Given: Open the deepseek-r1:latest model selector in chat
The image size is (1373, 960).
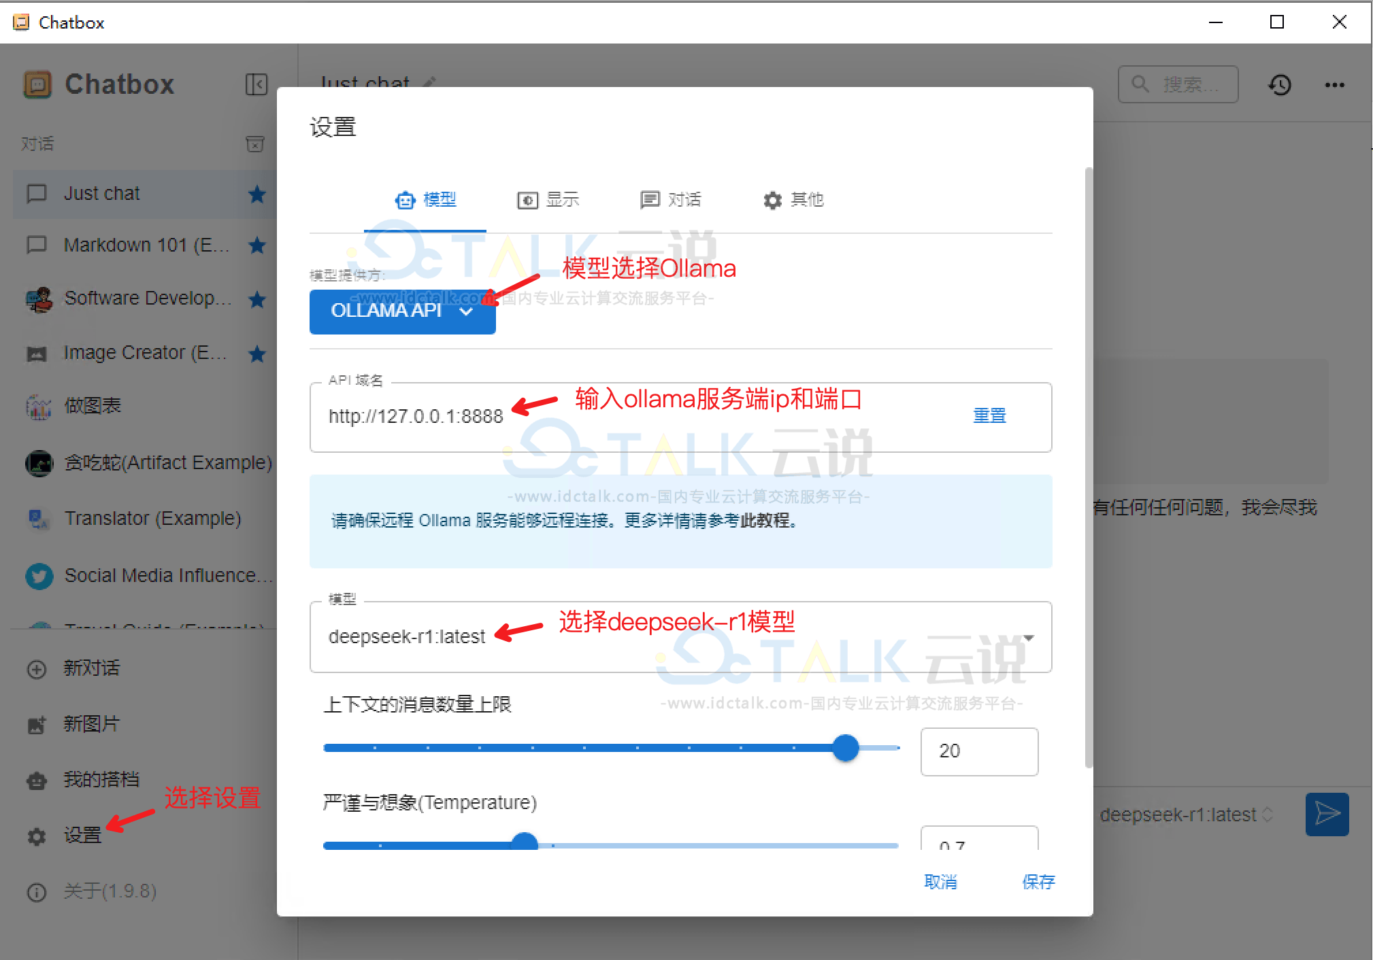Looking at the screenshot, I should point(1185,815).
